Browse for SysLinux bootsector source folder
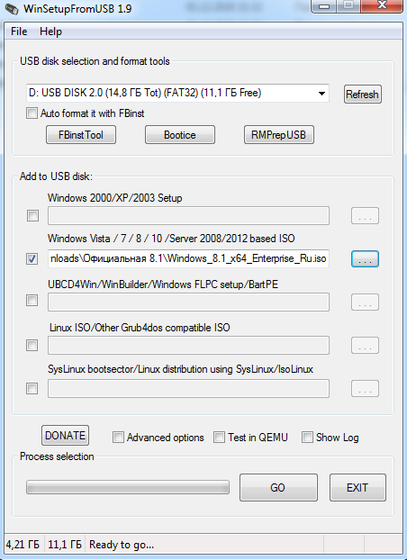 coord(365,389)
